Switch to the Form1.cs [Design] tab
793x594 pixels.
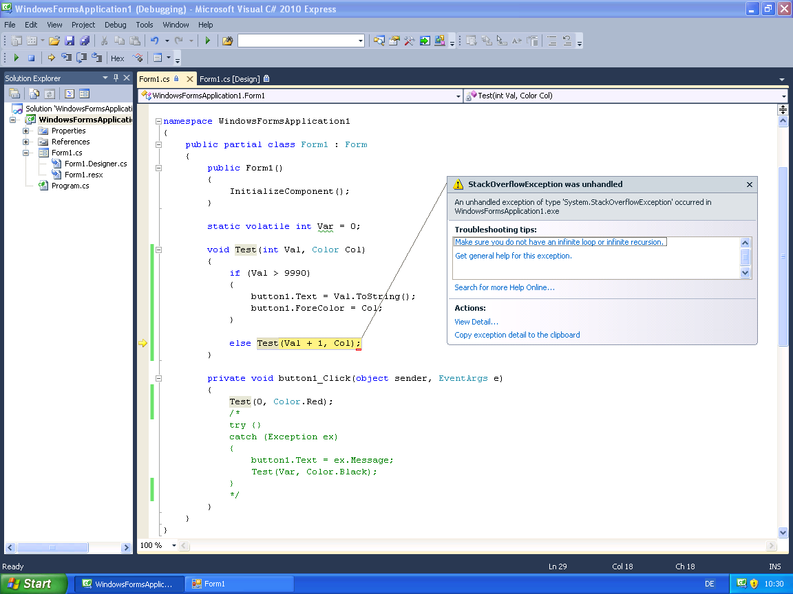[234, 79]
